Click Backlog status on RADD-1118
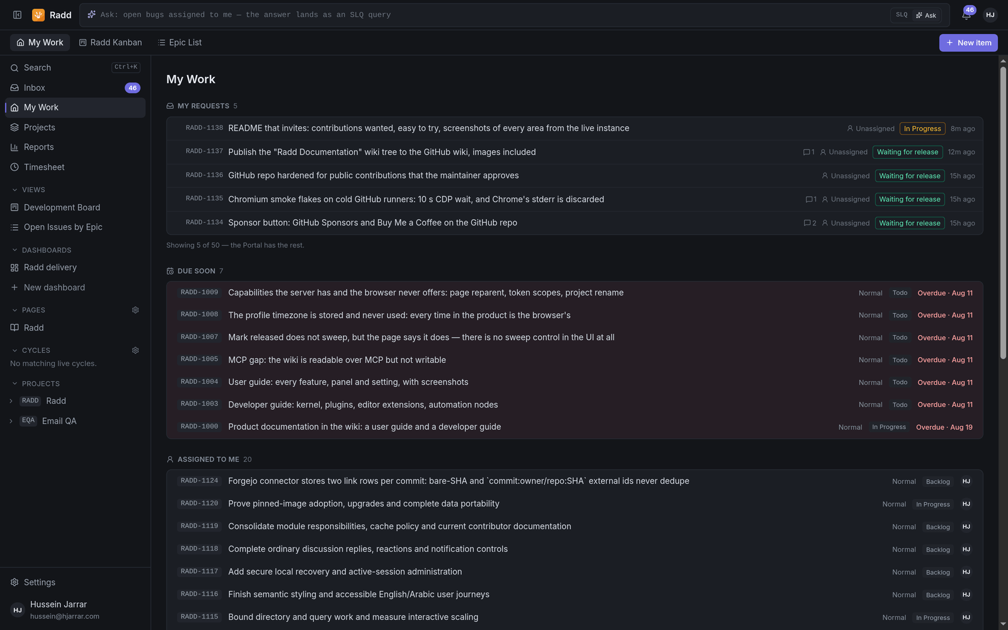Image resolution: width=1008 pixels, height=630 pixels. pyautogui.click(x=937, y=549)
